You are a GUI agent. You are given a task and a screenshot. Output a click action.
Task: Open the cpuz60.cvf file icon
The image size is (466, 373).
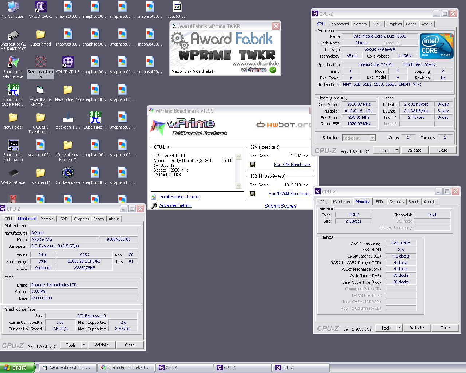pyautogui.click(x=177, y=10)
